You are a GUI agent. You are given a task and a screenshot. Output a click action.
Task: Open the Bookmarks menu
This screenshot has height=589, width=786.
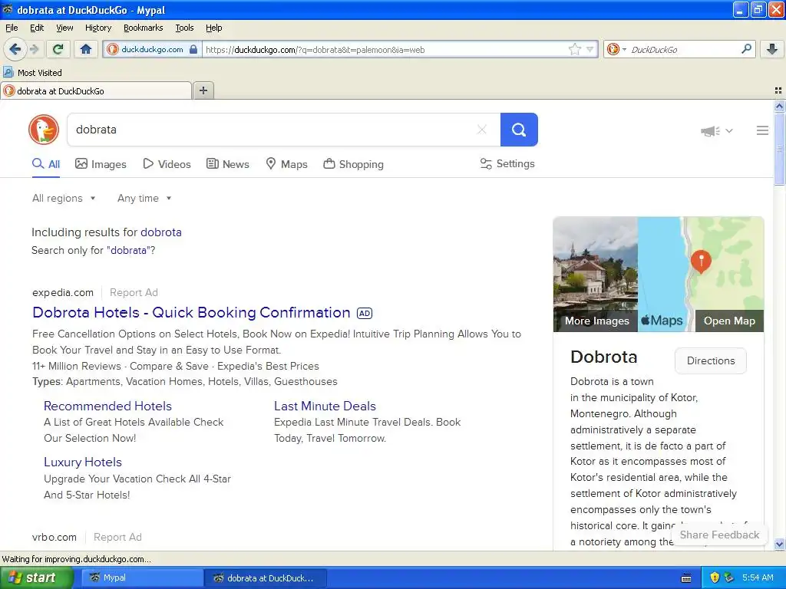click(143, 28)
